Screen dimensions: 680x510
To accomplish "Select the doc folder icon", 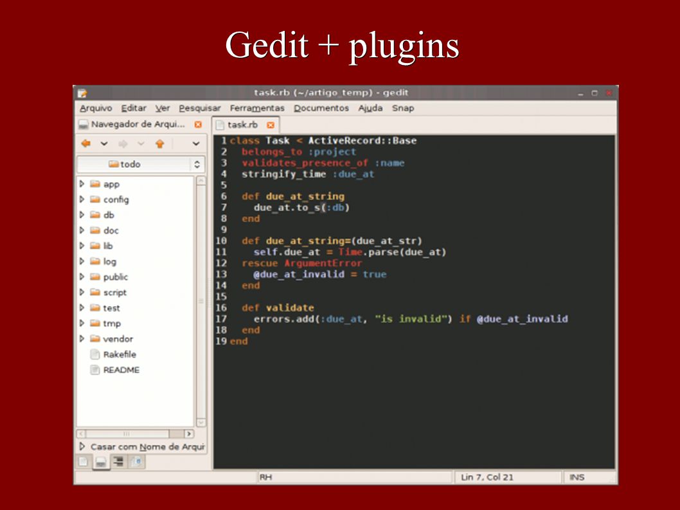I will click(x=95, y=230).
